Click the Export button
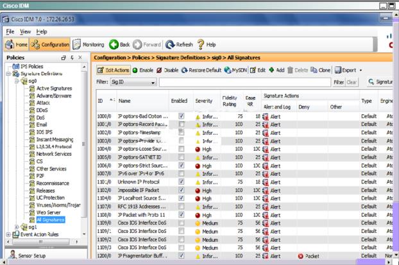This screenshot has height=265, width=399. [345, 70]
